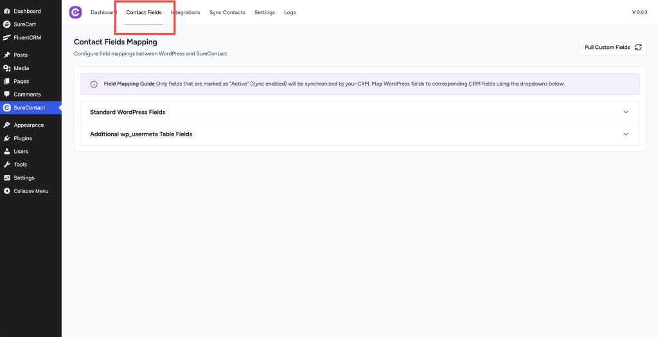Click the Plugins plug icon
The image size is (658, 337).
click(x=6, y=138)
